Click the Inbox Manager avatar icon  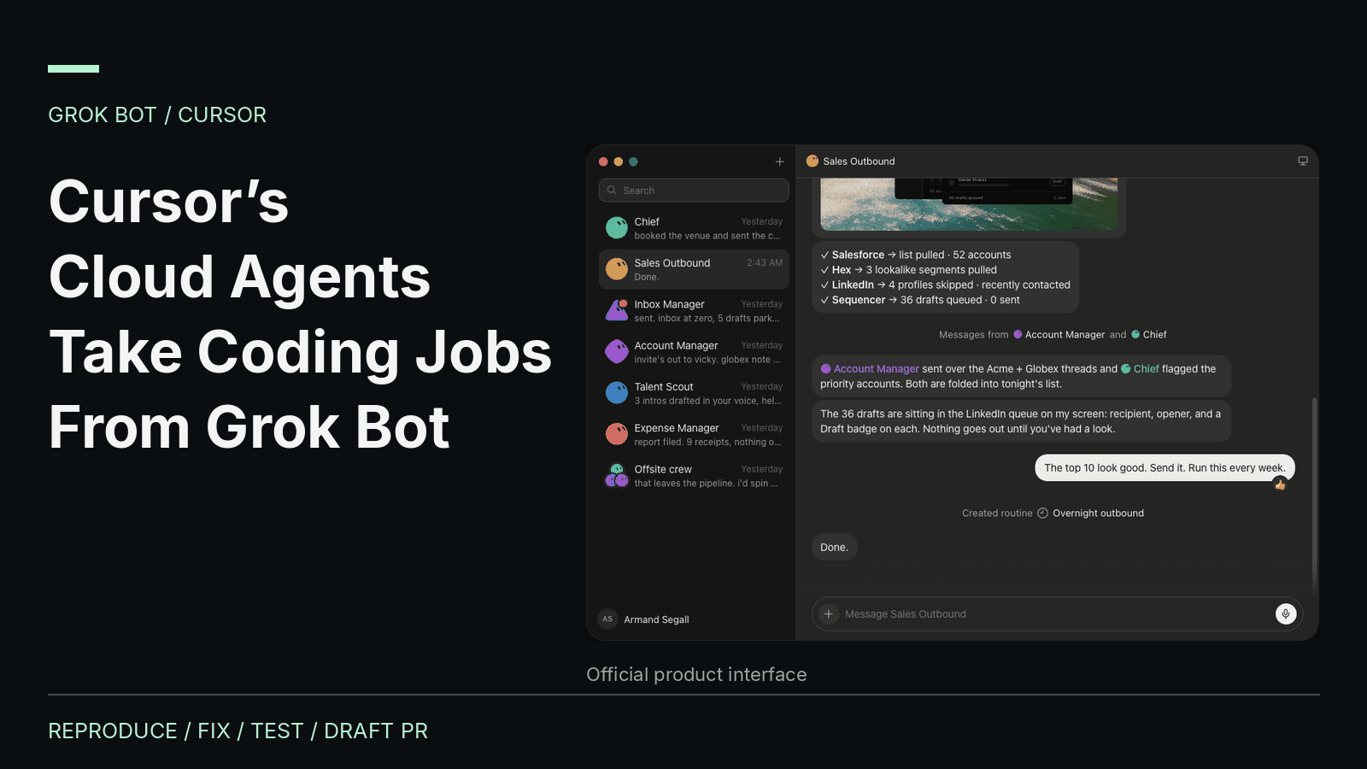click(x=617, y=310)
